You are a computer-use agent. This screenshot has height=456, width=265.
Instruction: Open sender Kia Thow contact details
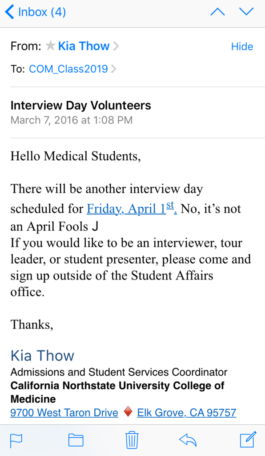coord(84,46)
